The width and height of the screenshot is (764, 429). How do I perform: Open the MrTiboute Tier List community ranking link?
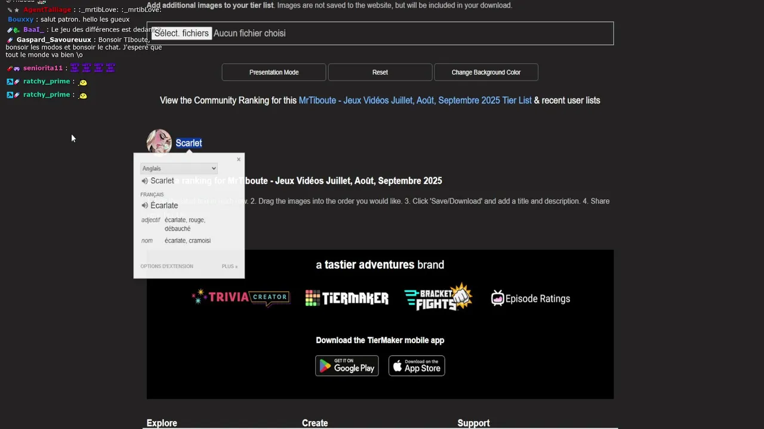(415, 101)
